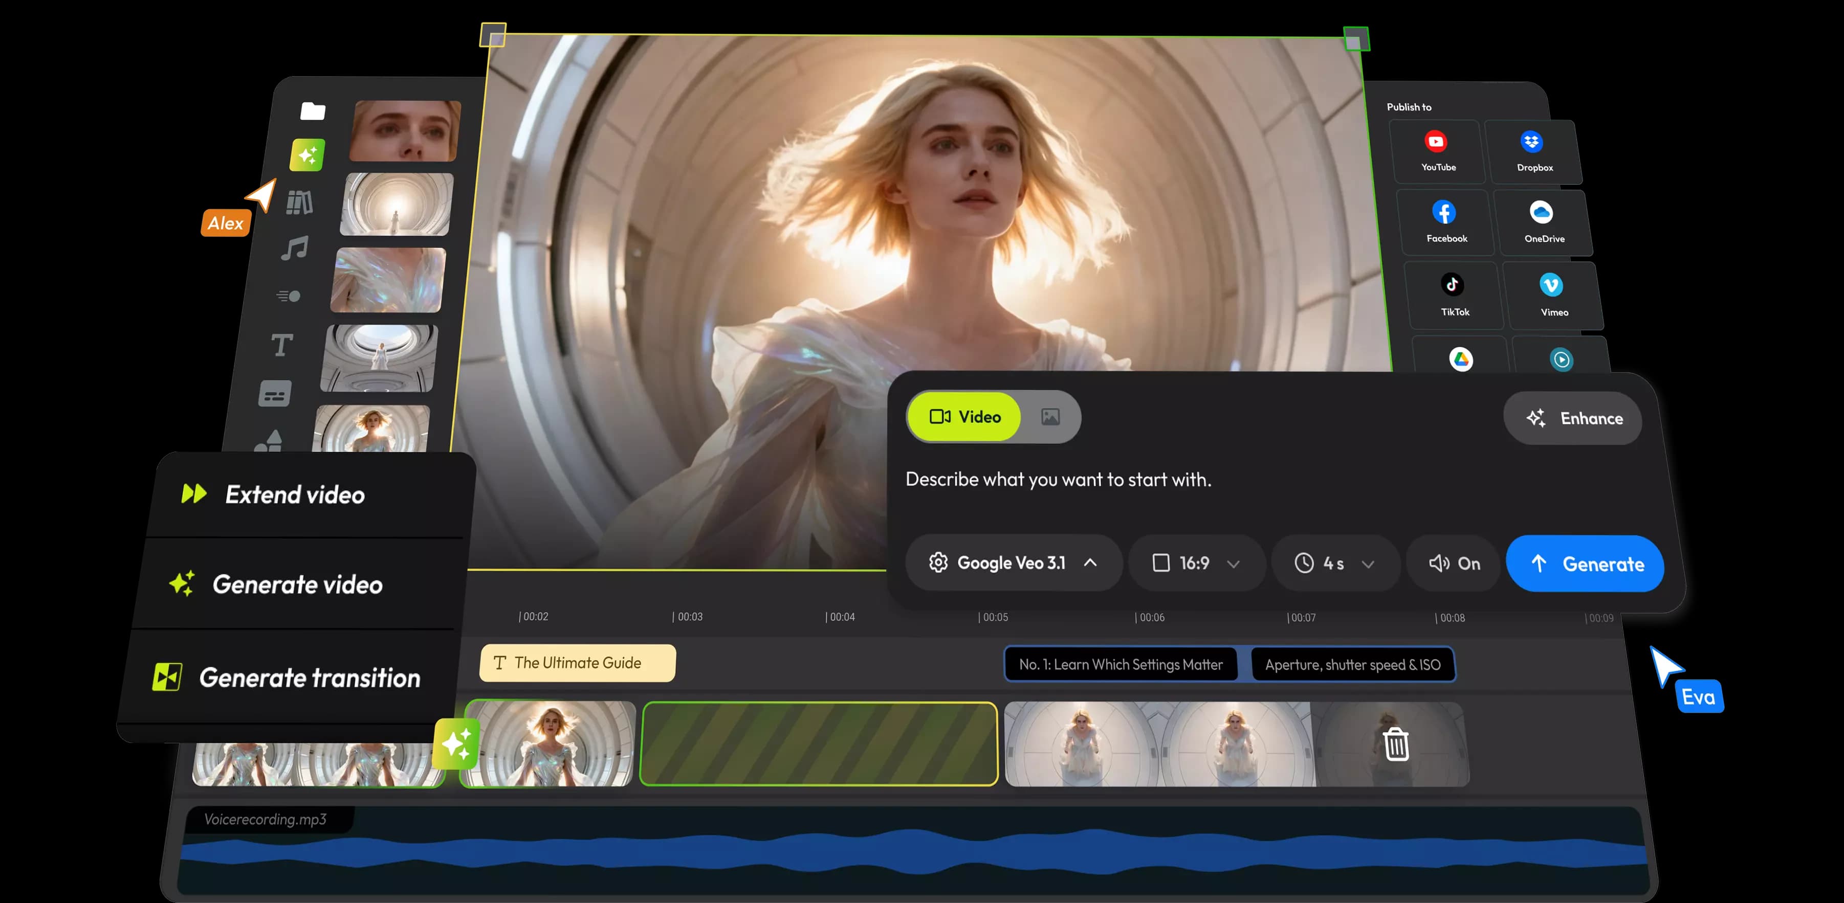Click the teal play-circle publish icon
1844x903 pixels.
click(1561, 359)
